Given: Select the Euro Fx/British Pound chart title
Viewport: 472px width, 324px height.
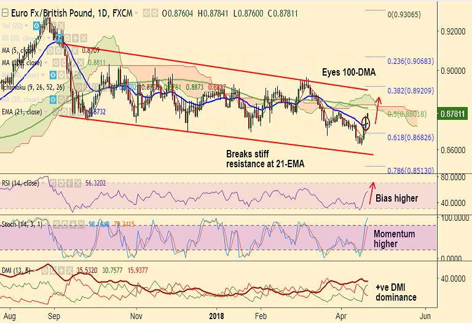Looking at the screenshot, I should tap(72, 14).
